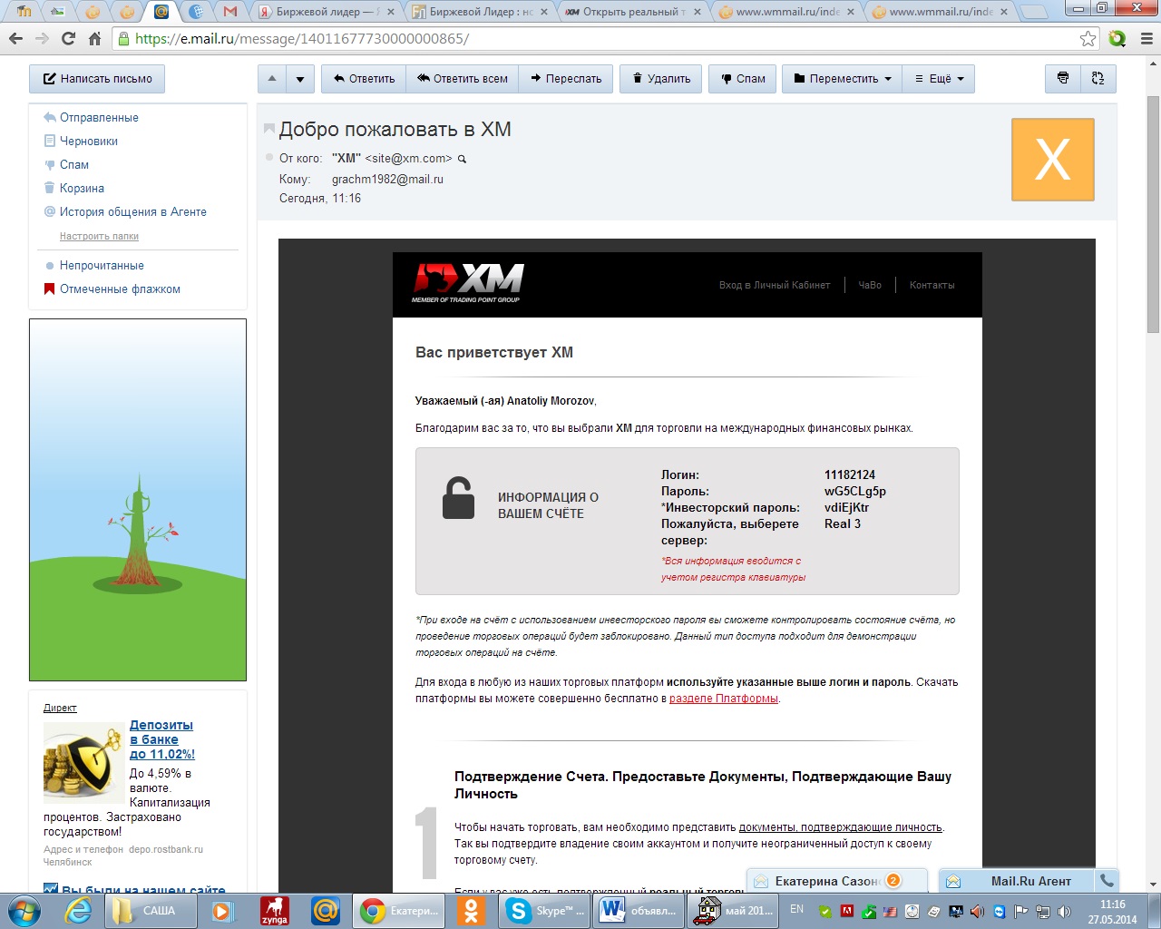This screenshot has height=929, width=1161.
Task: Expand the Ещё dropdown menu
Action: pos(939,79)
